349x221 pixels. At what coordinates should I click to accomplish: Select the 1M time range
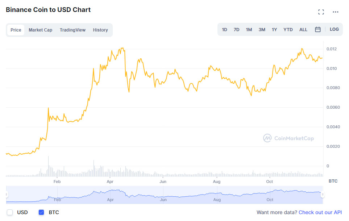(x=249, y=30)
